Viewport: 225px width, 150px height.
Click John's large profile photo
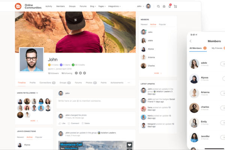(x=31, y=60)
